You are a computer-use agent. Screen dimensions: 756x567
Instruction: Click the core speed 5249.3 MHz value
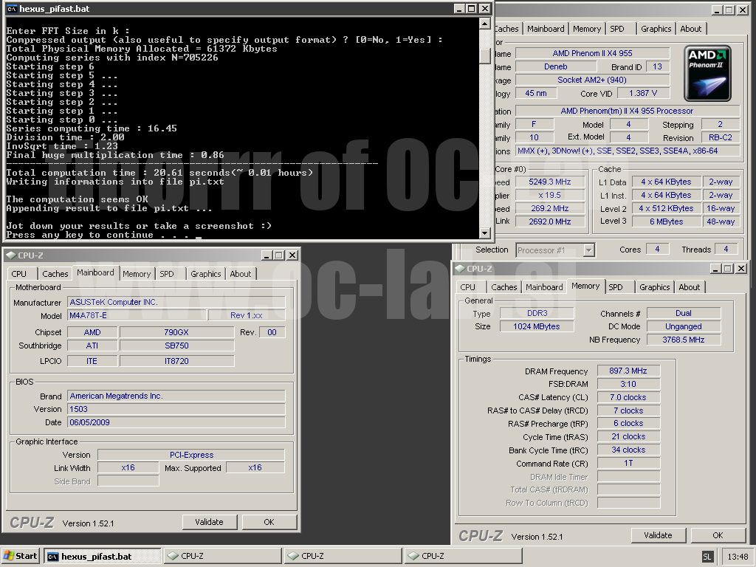[x=549, y=182]
